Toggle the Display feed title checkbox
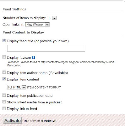The width and height of the screenshot is (125, 126). 4,41
